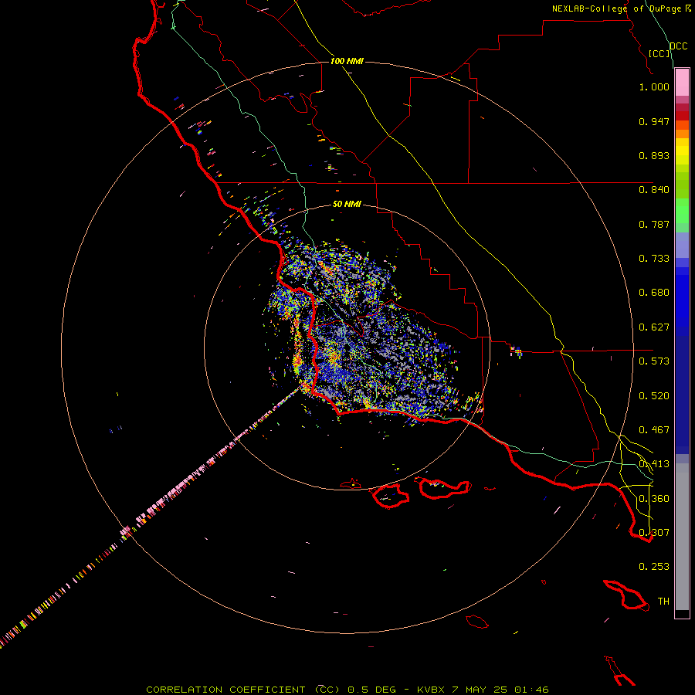The width and height of the screenshot is (695, 695).
Task: Click the DCC label near the legend
Action: pos(679,46)
